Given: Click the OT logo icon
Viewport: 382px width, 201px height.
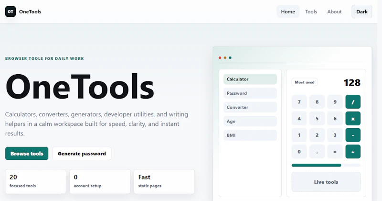Looking at the screenshot, I should click(x=11, y=11).
